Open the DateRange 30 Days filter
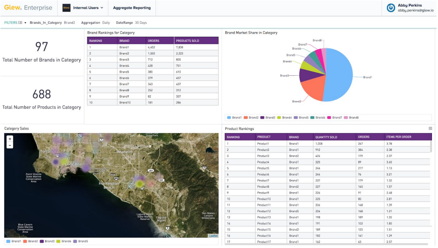Image resolution: width=438 pixels, height=248 pixels. (131, 22)
